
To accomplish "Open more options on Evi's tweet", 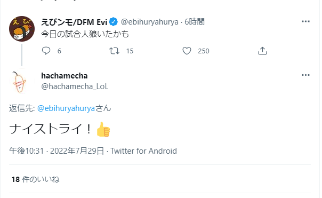I will tap(305, 21).
